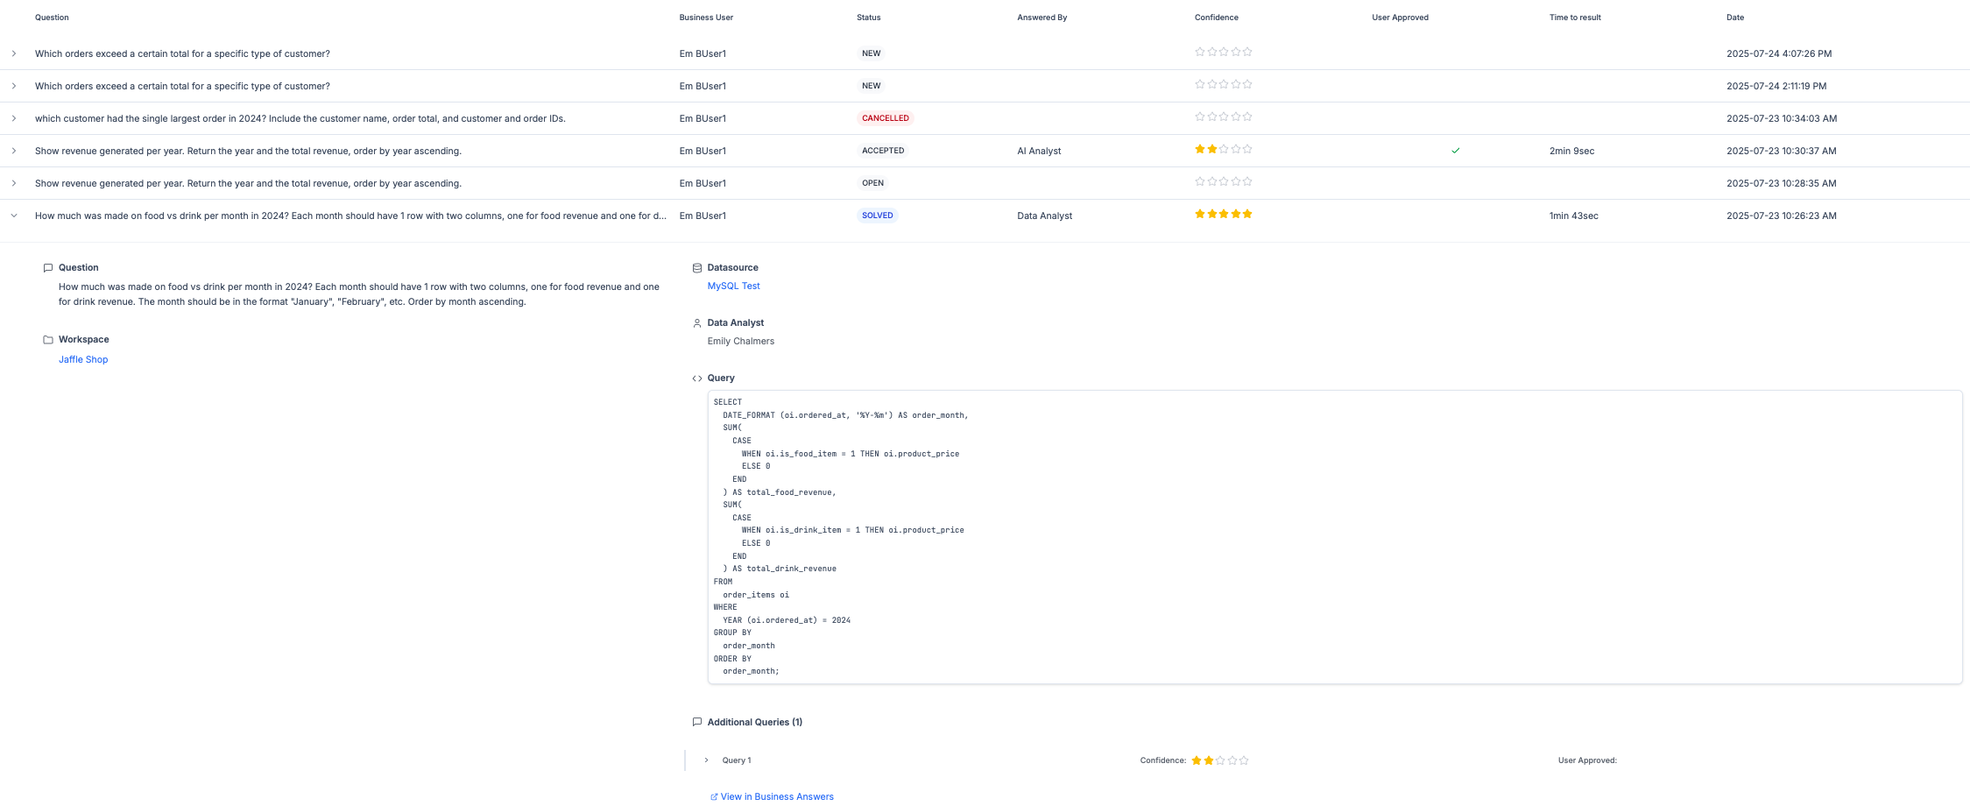This screenshot has height=806, width=1970.
Task: Expand the 2:11:19 PM 'Which orders exceed' row
Action: click(x=14, y=86)
